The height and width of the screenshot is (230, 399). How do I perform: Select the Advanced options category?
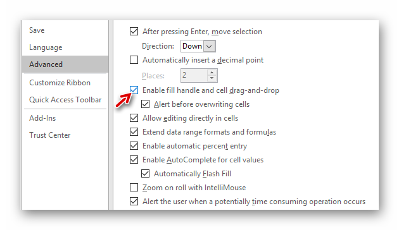point(65,64)
